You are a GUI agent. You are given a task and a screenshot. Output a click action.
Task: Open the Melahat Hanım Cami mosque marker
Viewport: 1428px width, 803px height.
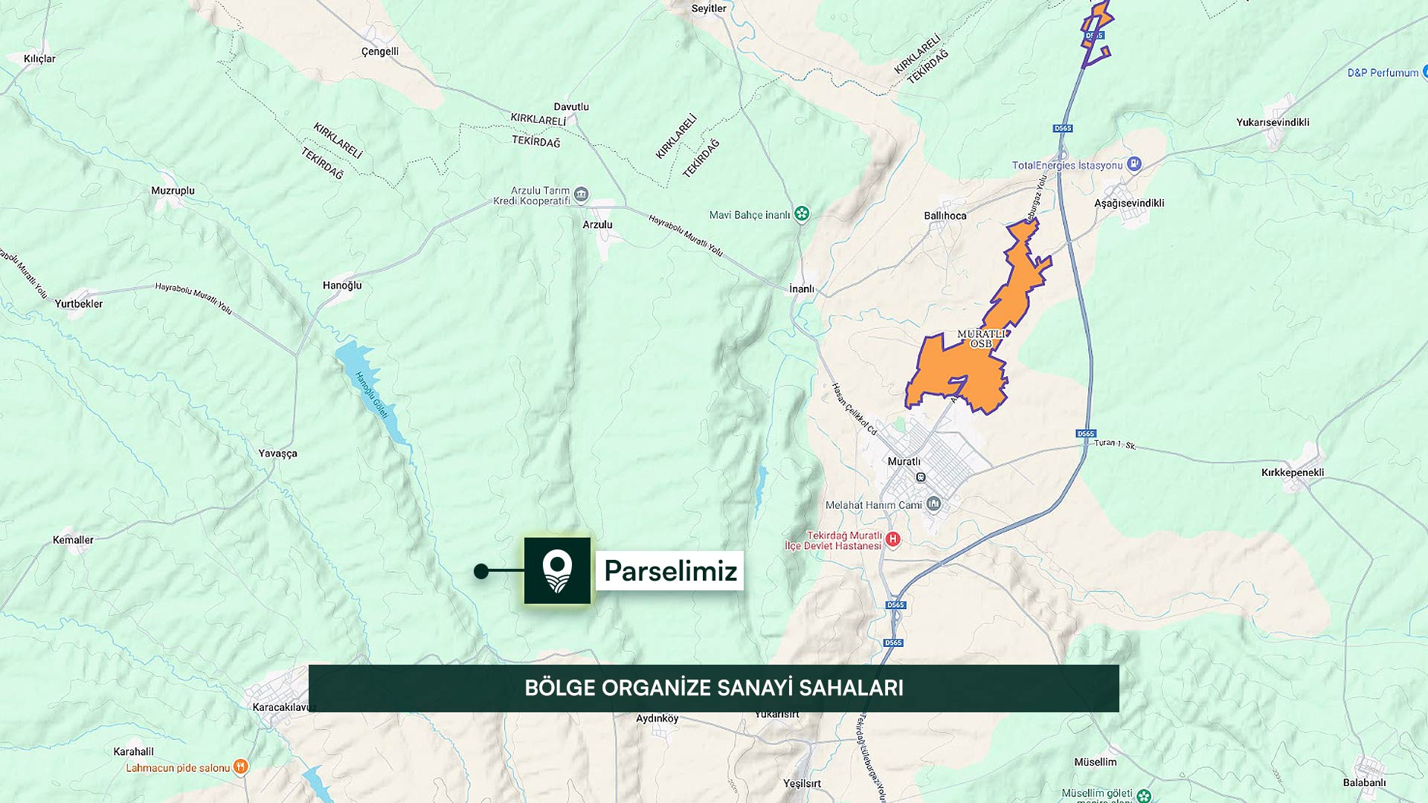point(933,504)
